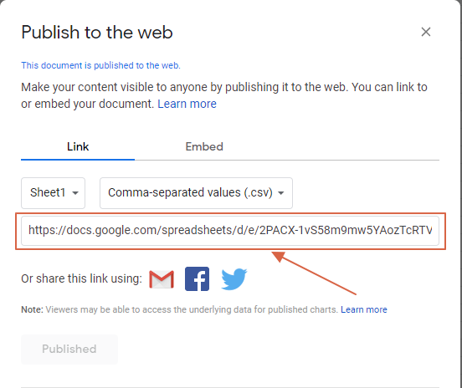Viewport: 462px width, 388px height.
Task: Click the 'This document is published' status text
Action: point(100,65)
